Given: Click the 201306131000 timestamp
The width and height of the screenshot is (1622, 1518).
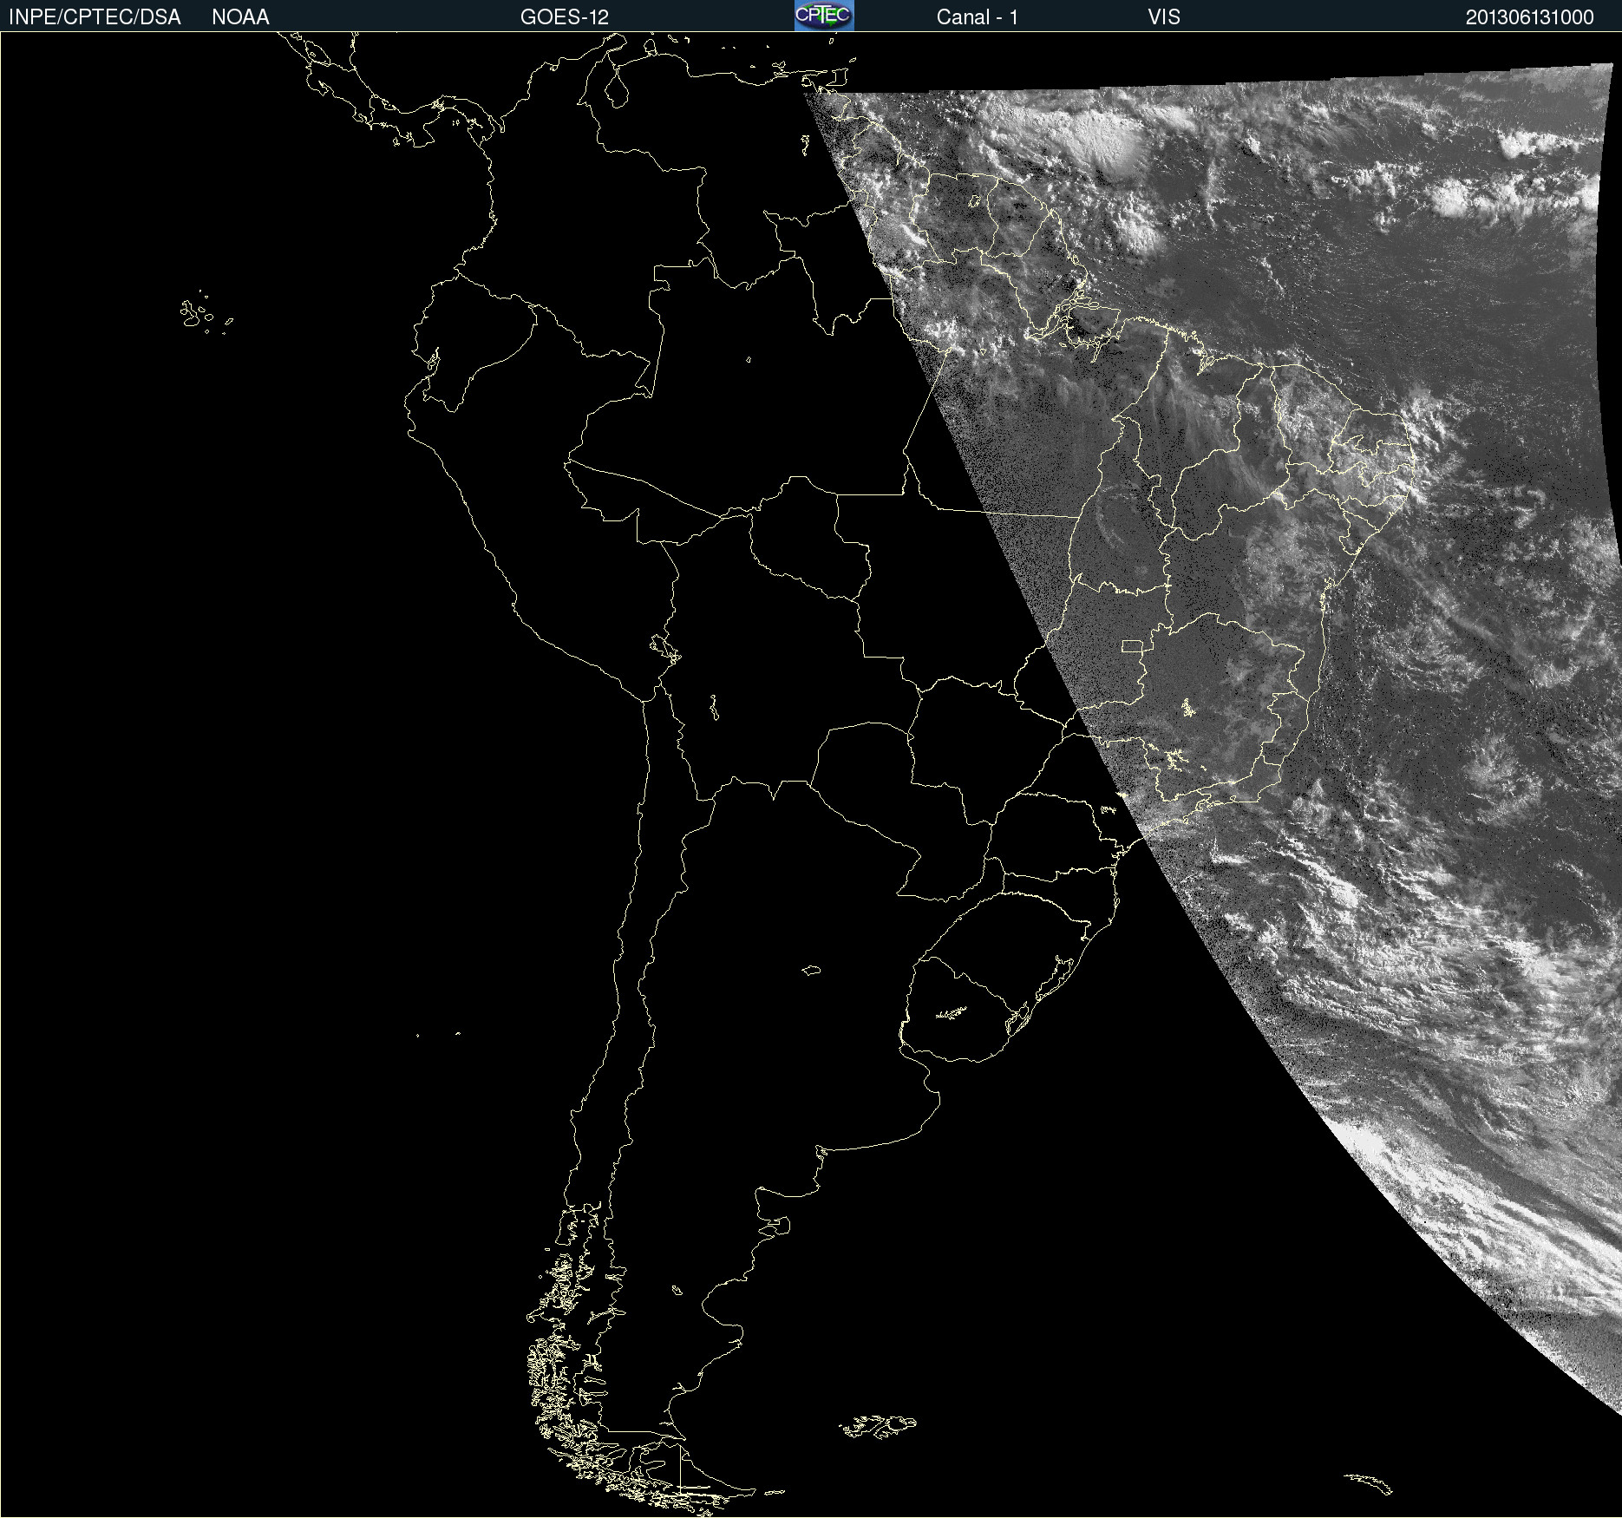Looking at the screenshot, I should coord(1529,17).
